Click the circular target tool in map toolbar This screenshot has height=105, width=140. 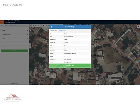tap(38, 25)
